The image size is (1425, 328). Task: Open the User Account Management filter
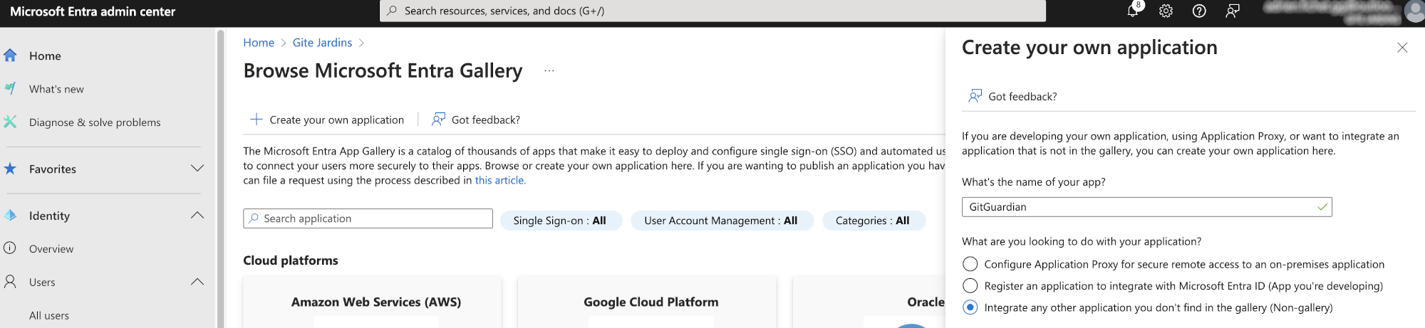tap(721, 221)
